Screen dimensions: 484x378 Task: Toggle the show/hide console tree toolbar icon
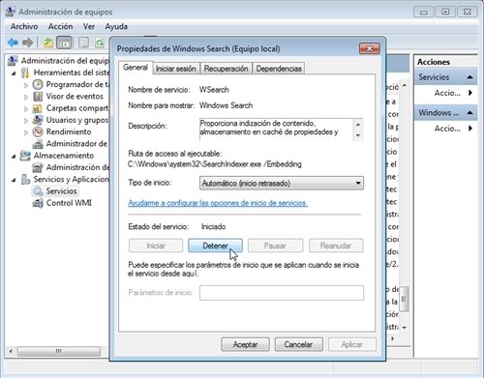point(64,43)
